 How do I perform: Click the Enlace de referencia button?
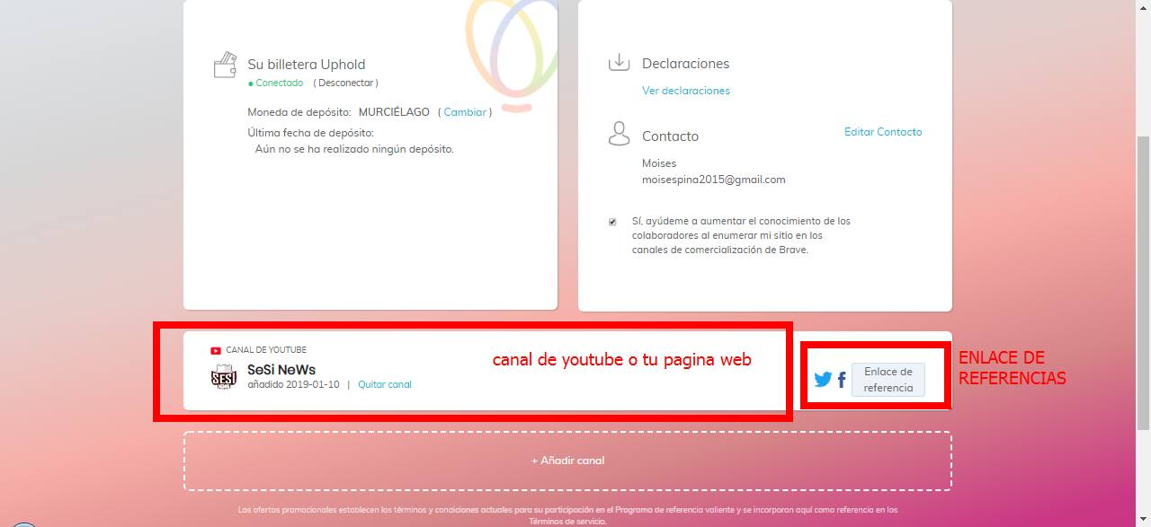pos(888,380)
